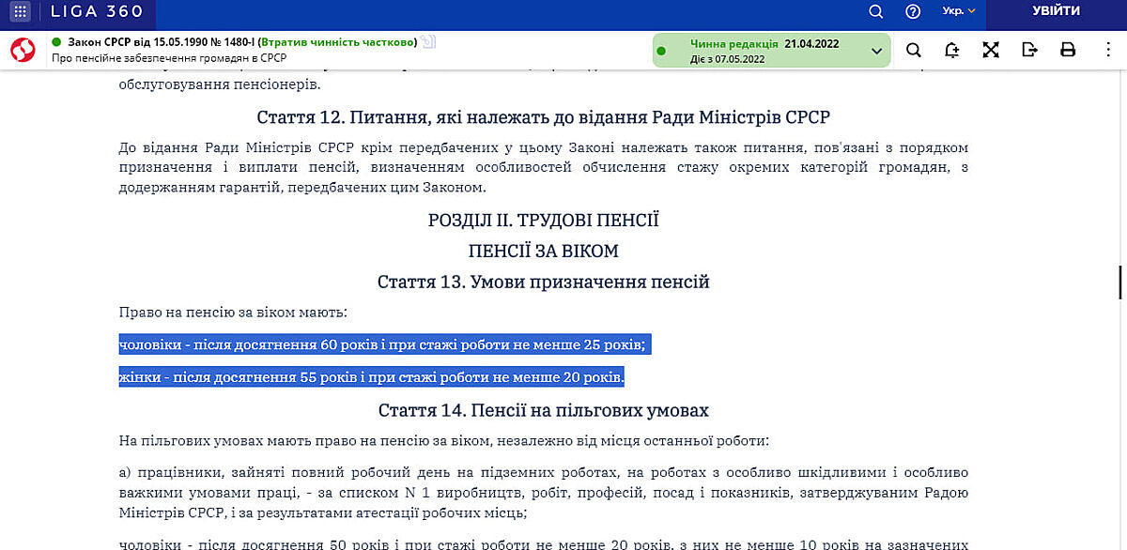Search within the document text
1127x550 pixels.
coord(913,51)
